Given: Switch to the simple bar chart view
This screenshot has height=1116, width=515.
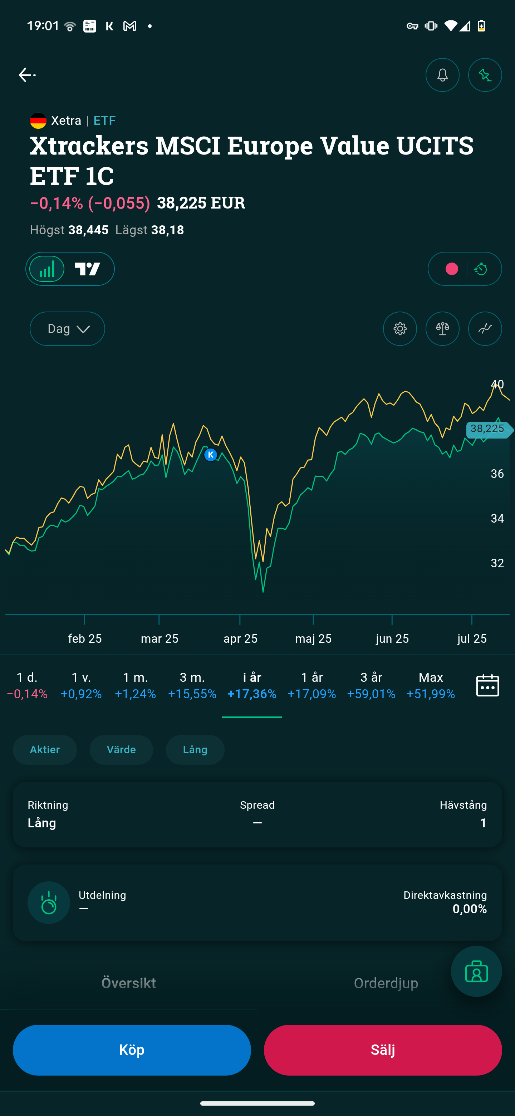Looking at the screenshot, I should (47, 269).
